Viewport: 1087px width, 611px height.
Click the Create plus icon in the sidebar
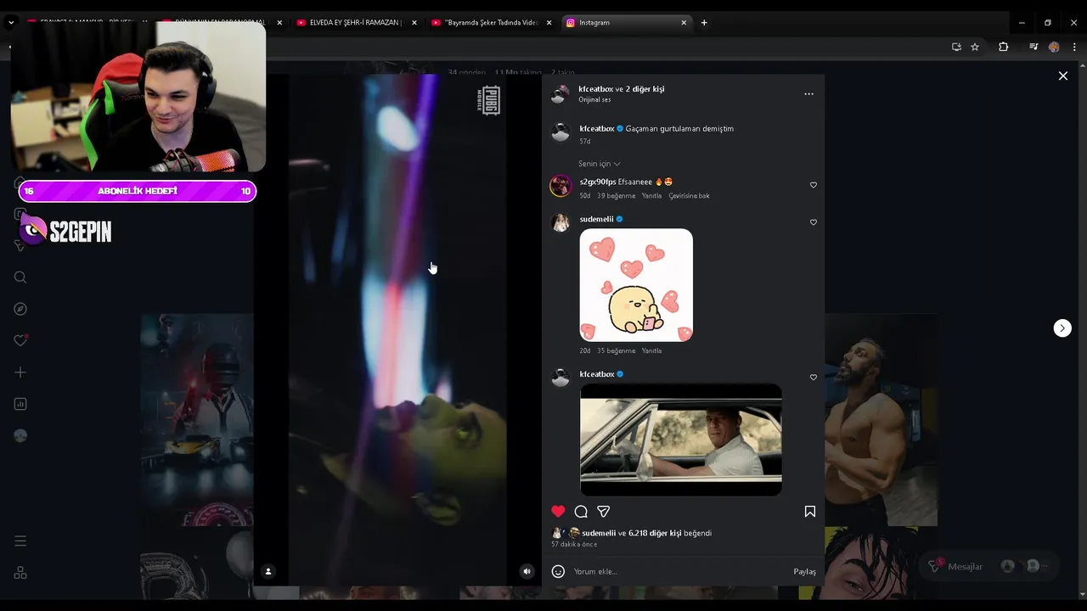coord(20,373)
